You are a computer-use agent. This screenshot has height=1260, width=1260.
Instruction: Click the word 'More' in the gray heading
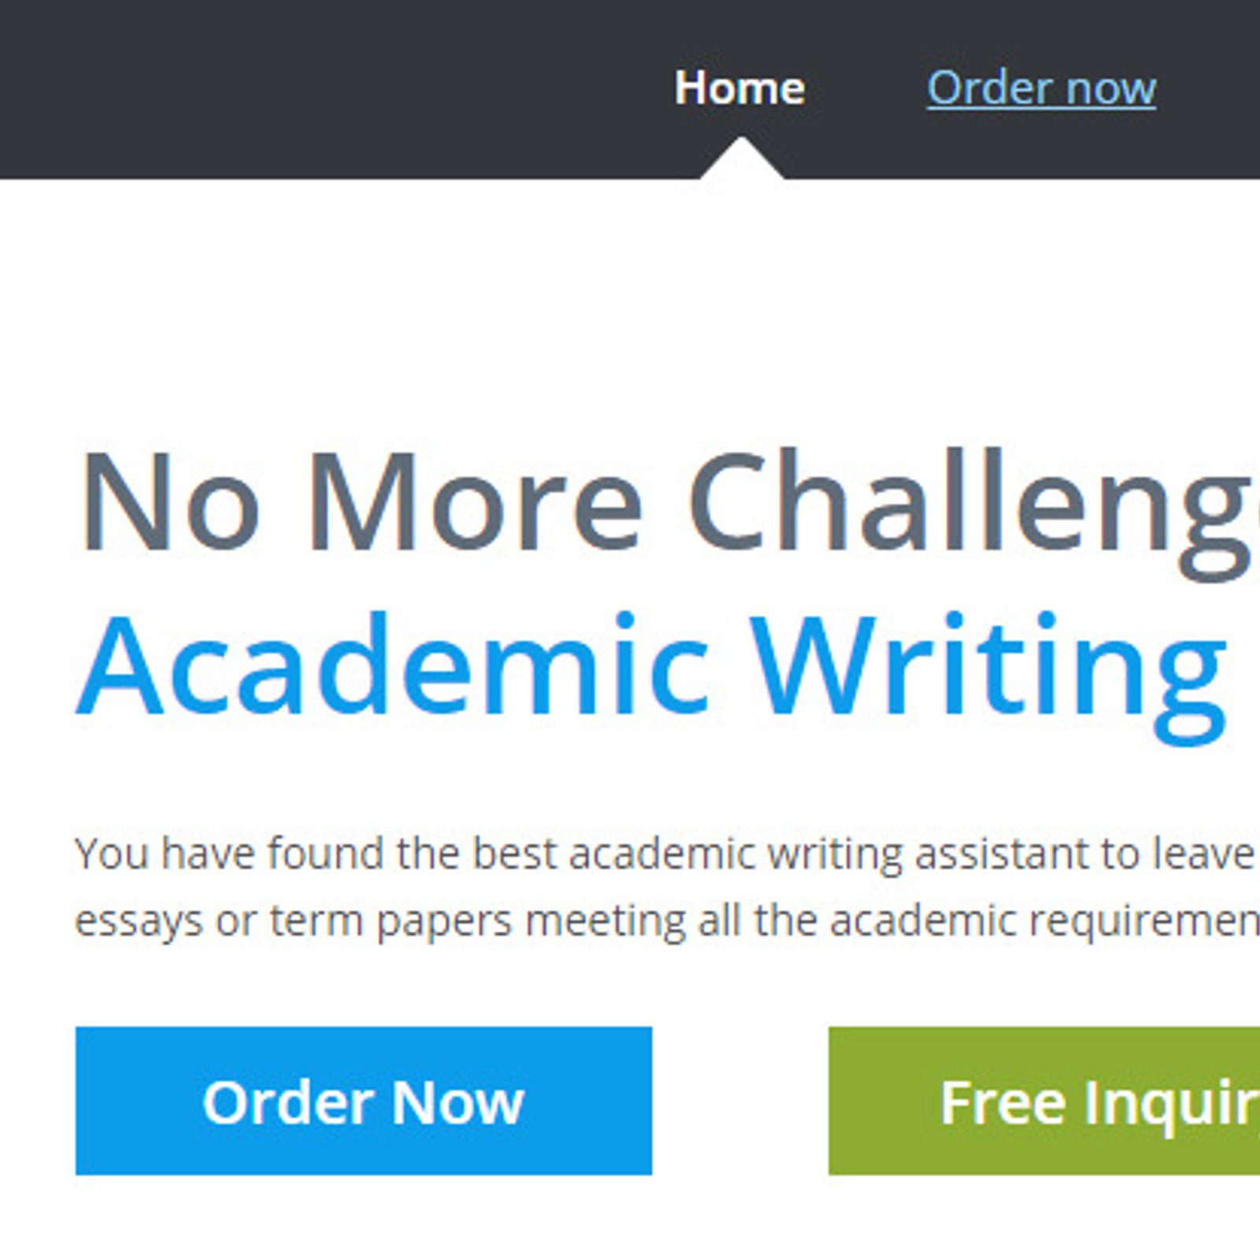click(476, 501)
